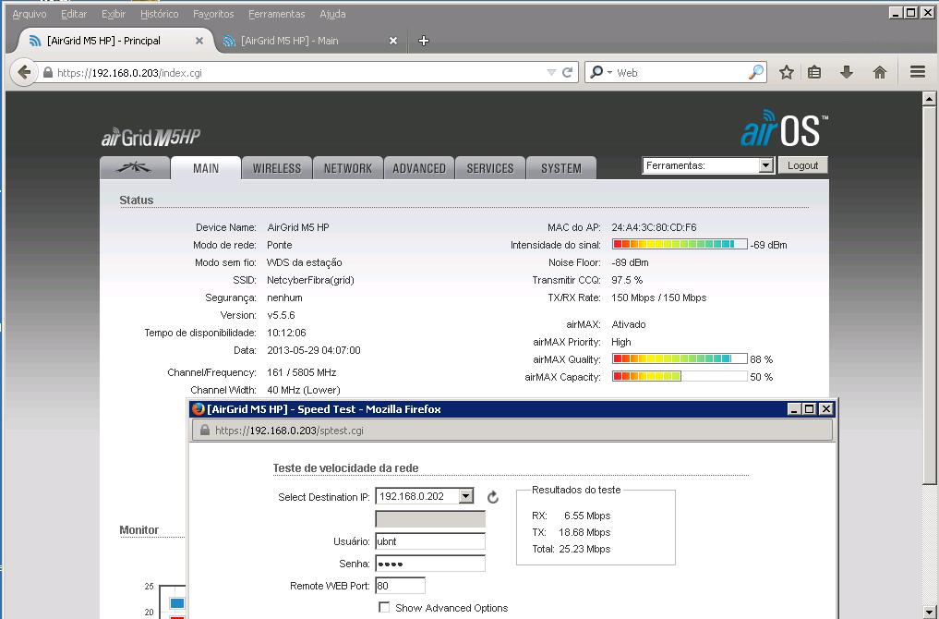Open the Histórico menu

[160, 14]
